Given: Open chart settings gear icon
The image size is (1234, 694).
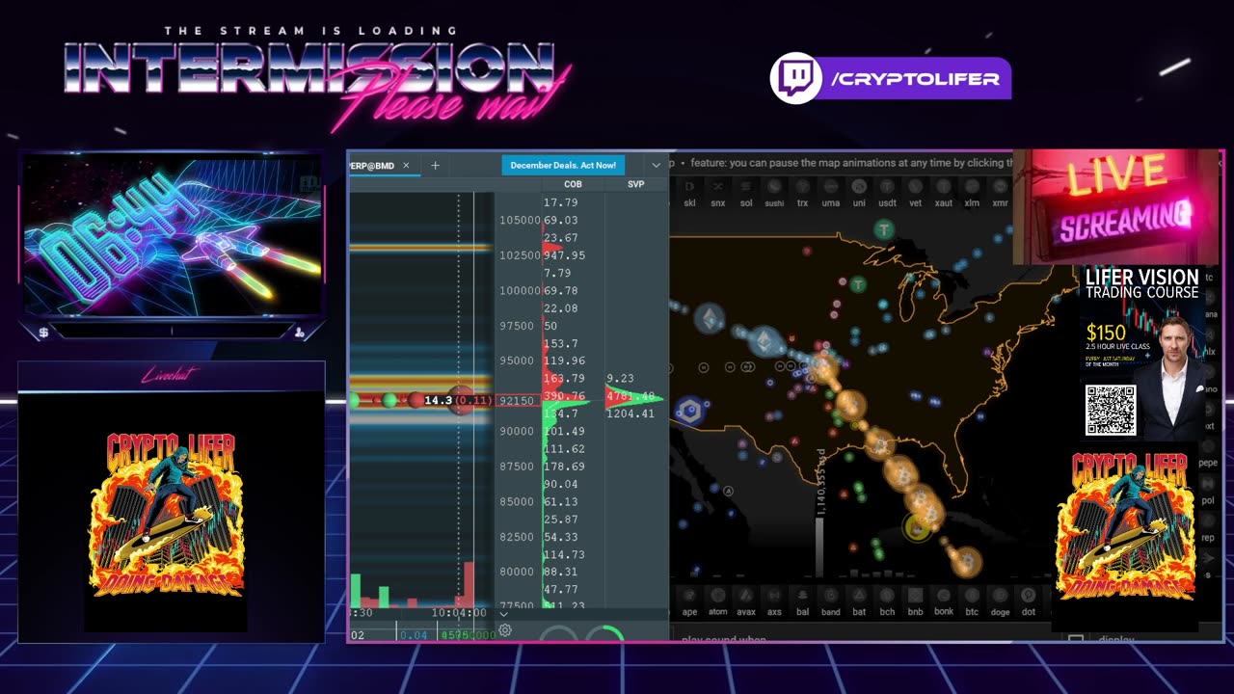Looking at the screenshot, I should click(505, 631).
